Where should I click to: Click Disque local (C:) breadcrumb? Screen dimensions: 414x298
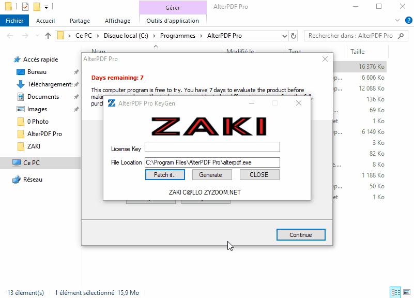[126, 36]
